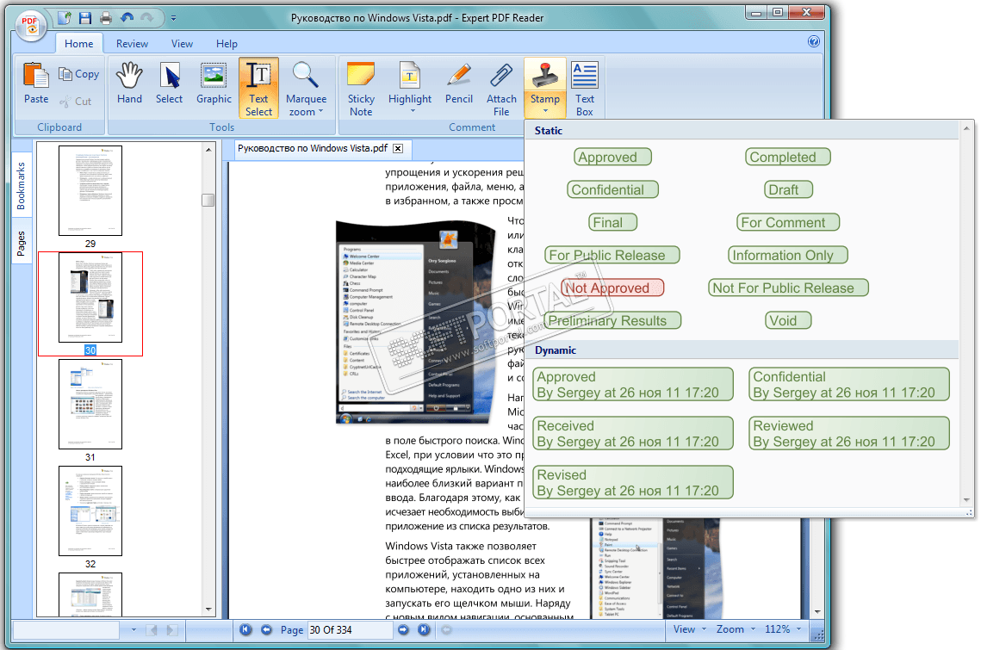Click Attach File paperclip
The height and width of the screenshot is (650, 981).
[501, 88]
